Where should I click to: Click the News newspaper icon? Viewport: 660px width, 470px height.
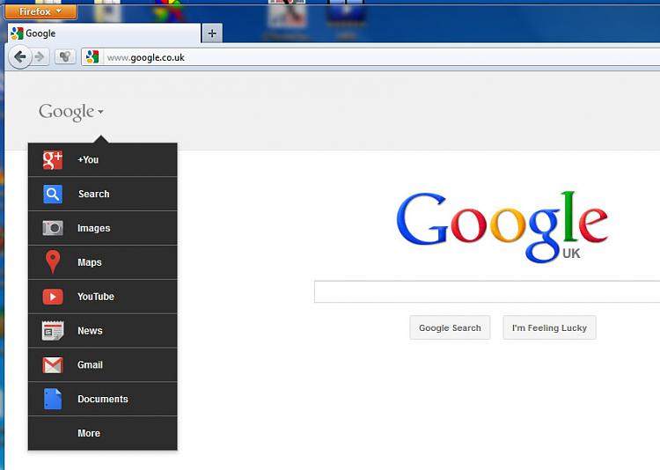[53, 331]
